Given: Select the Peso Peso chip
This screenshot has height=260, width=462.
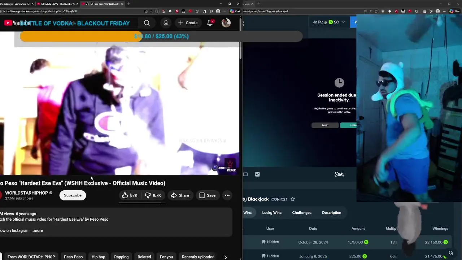Looking at the screenshot, I should (73, 257).
